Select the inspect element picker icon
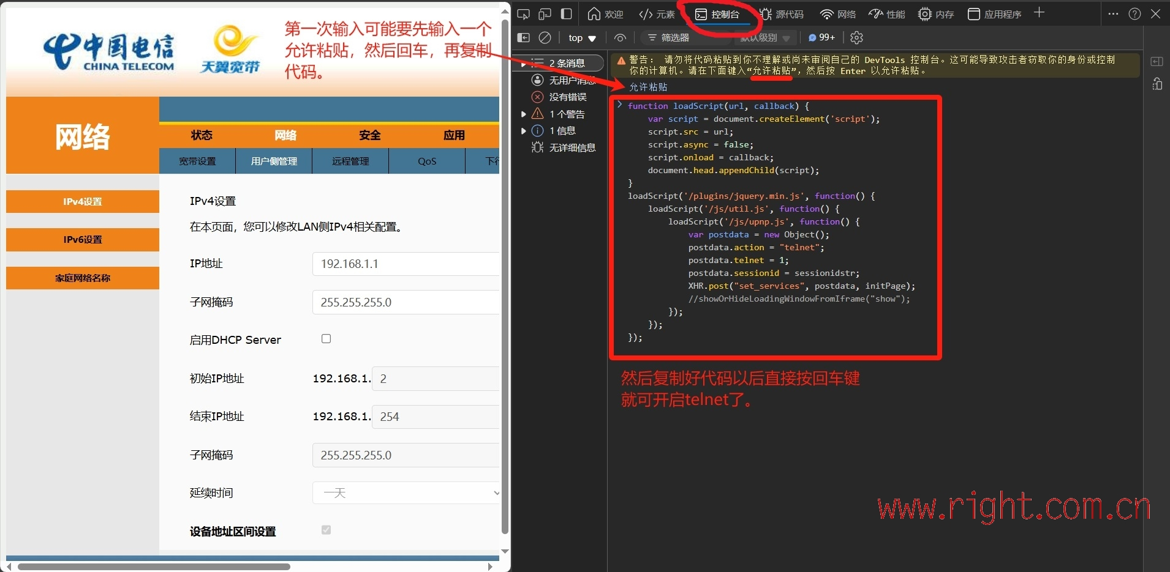The image size is (1170, 572). click(x=523, y=14)
